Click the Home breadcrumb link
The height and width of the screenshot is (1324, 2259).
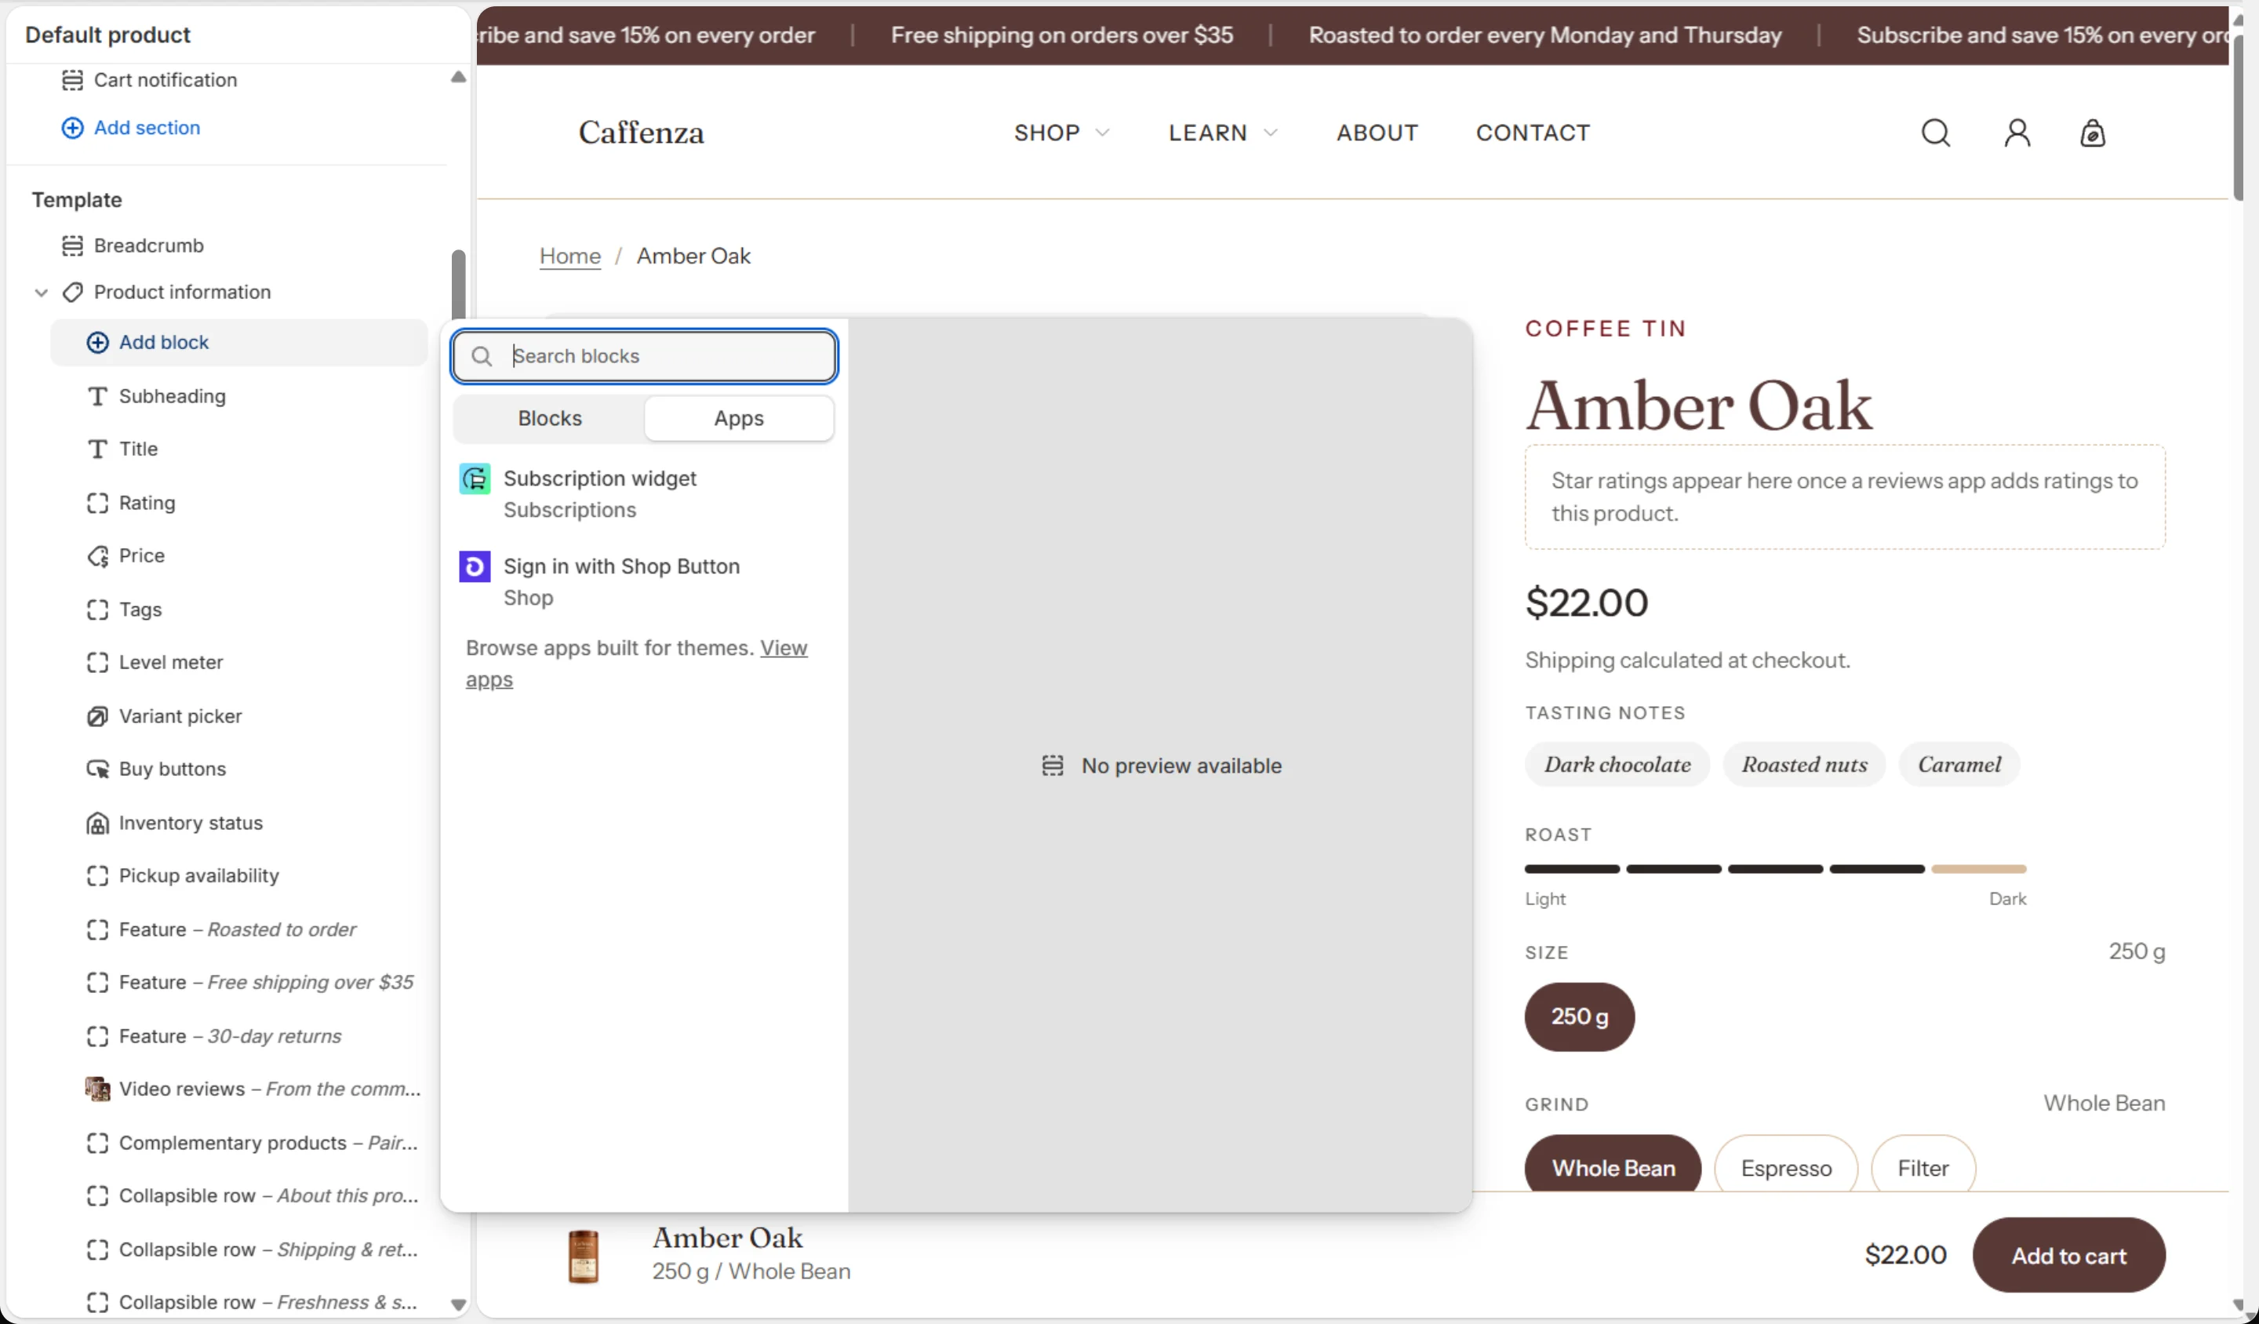[570, 256]
